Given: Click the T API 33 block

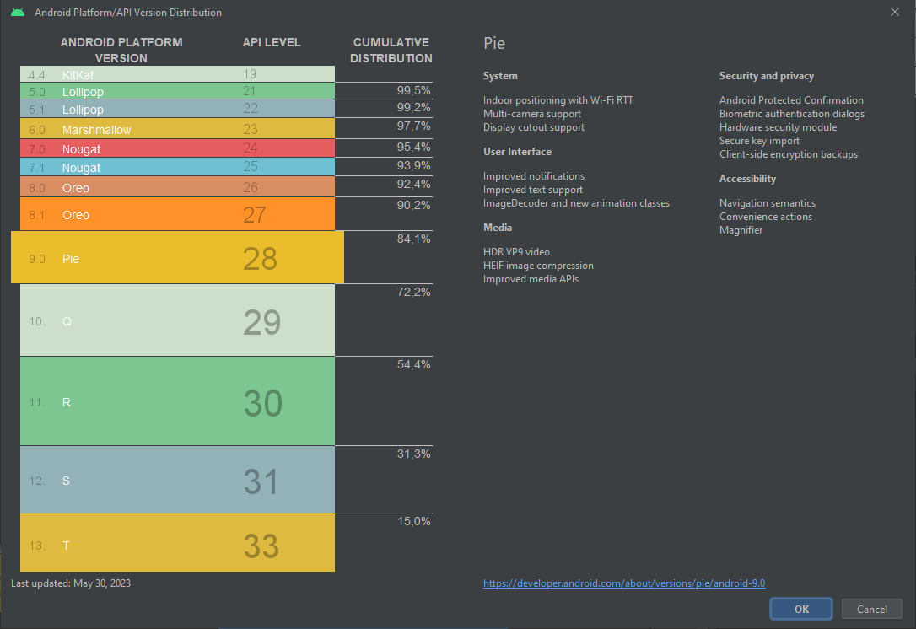Looking at the screenshot, I should (177, 544).
